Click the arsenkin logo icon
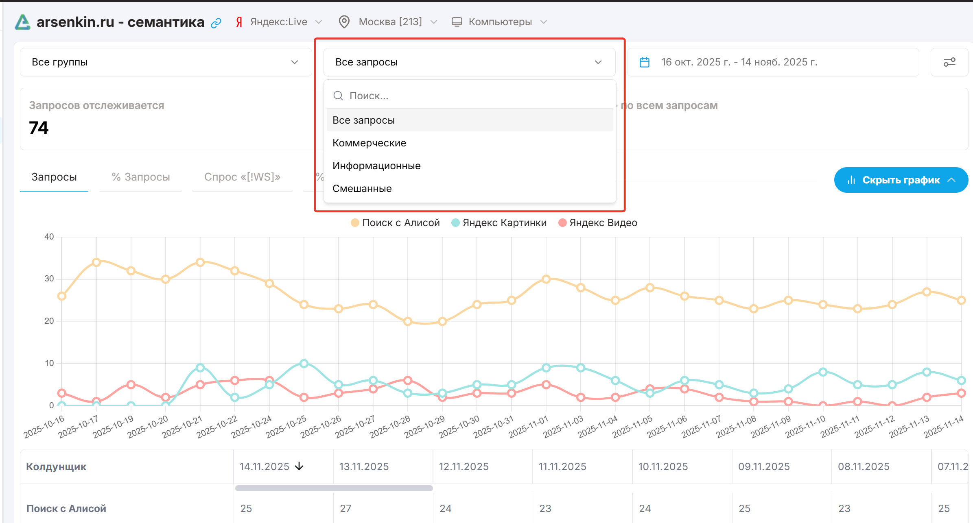 tap(23, 22)
